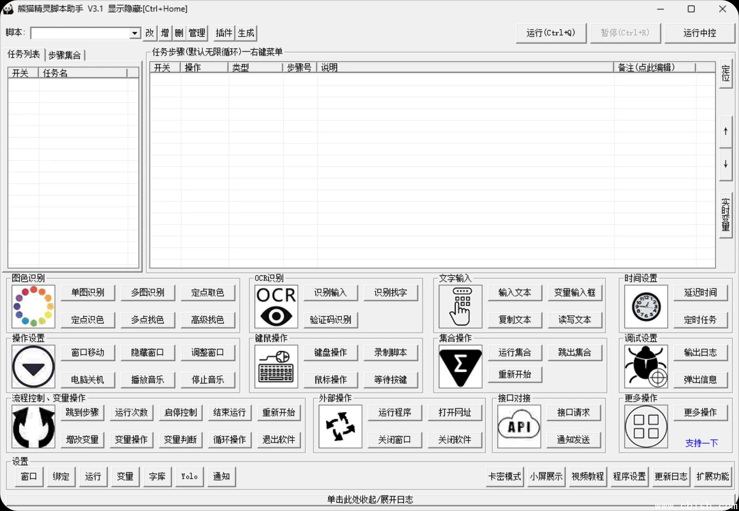Click the OCR eye icon in OCR识别 panel
This screenshot has width=739, height=511.
275,306
